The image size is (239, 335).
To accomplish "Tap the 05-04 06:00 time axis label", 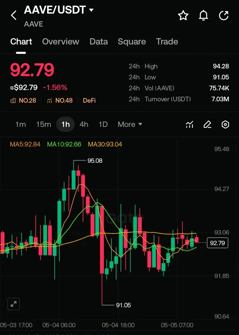I will [59, 325].
